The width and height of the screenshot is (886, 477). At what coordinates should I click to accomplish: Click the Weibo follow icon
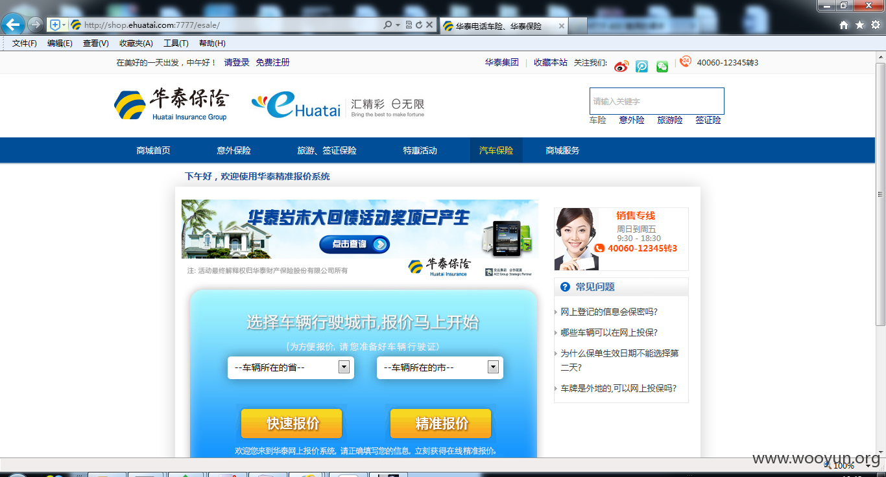coord(621,65)
